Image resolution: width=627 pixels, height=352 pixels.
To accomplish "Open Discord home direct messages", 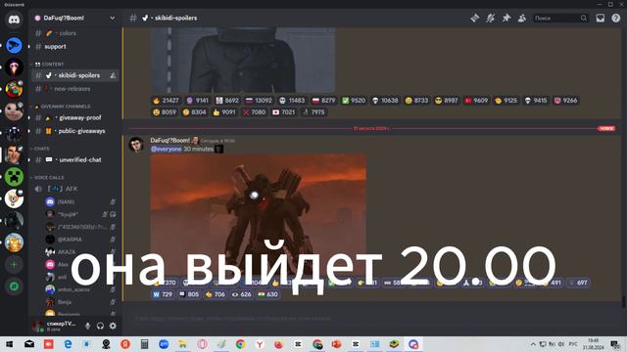I will (14, 20).
